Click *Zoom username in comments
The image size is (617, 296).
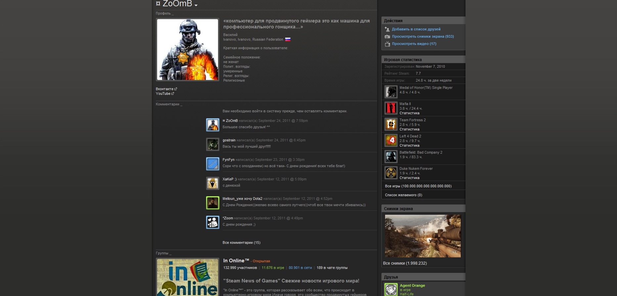pos(228,218)
